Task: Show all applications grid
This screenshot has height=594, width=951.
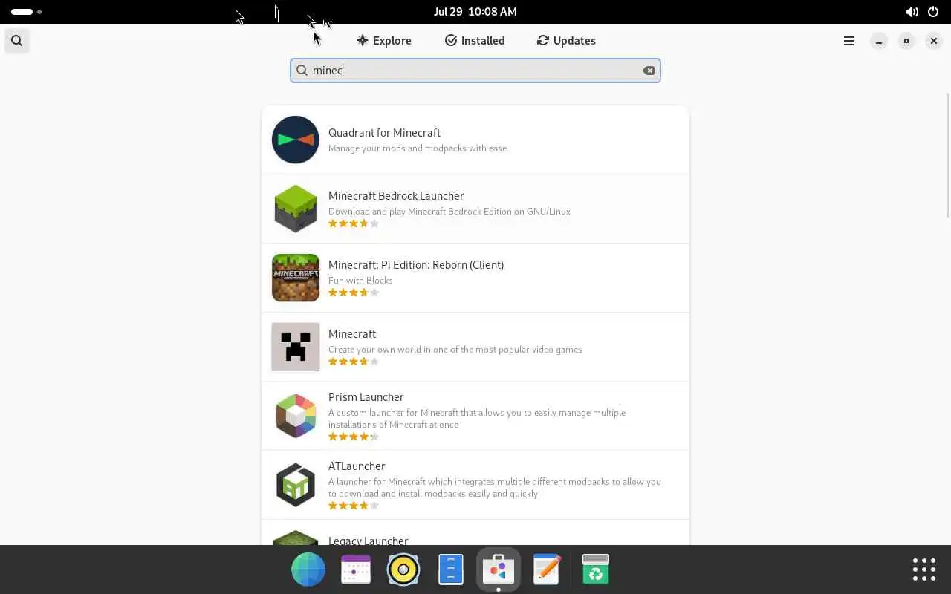Action: click(924, 569)
